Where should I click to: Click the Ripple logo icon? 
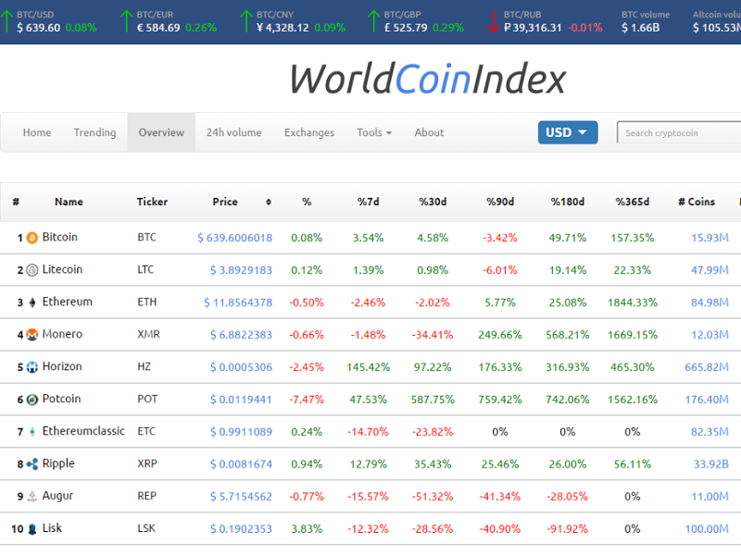(31, 464)
